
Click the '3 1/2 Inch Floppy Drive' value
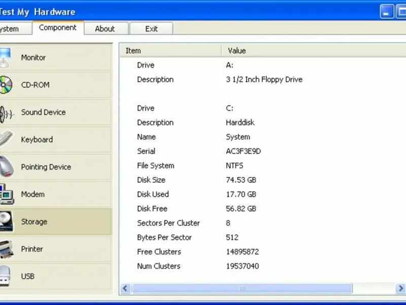(x=264, y=79)
